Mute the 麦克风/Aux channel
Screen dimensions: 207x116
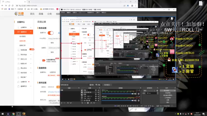pyautogui.click(x=135, y=94)
